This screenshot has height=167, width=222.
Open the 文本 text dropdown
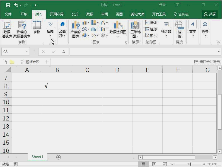193,29
